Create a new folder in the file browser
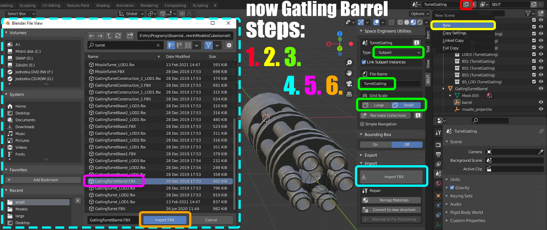The height and width of the screenshot is (230, 547). pos(130,36)
